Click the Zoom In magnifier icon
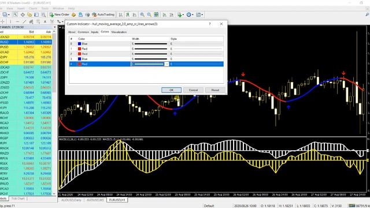The image size is (370, 208). pos(142,14)
